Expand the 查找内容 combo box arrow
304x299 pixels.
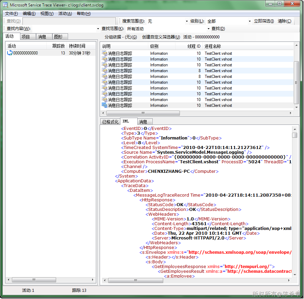[98, 29]
